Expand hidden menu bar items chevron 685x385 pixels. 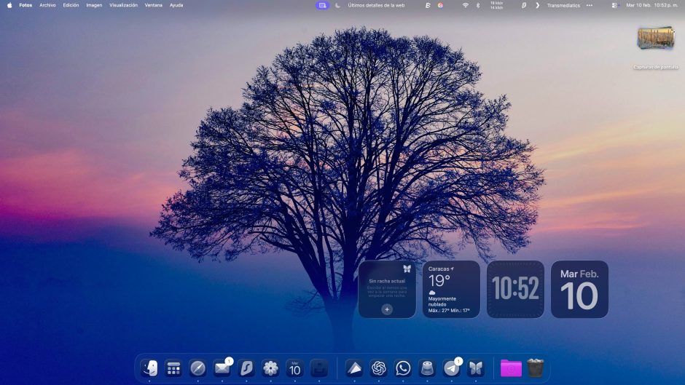tap(538, 5)
